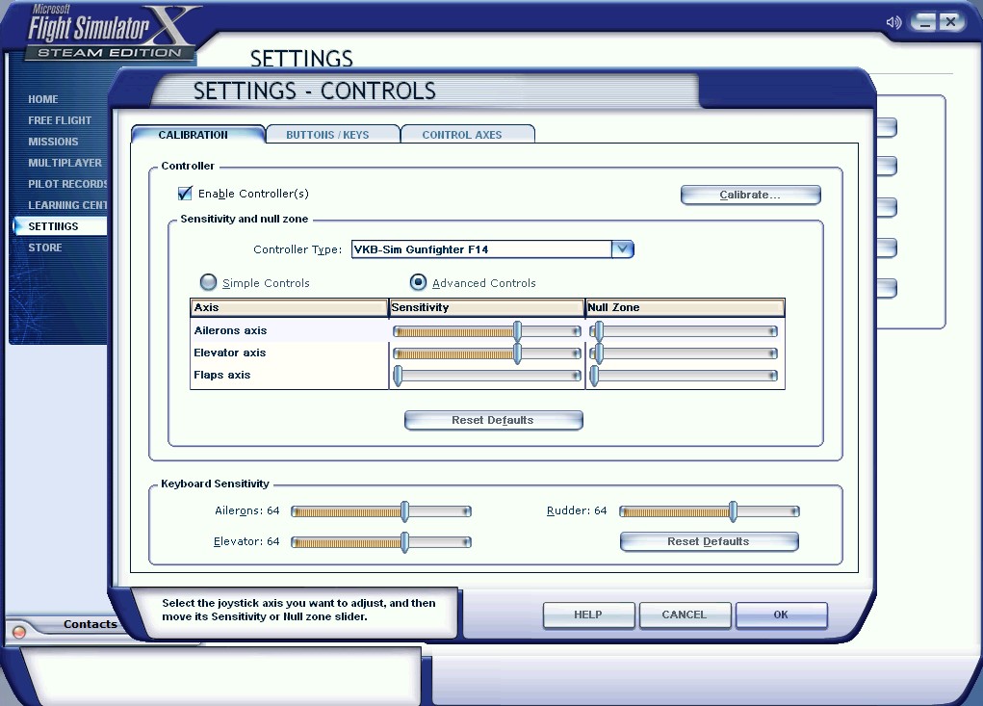
Task: Click the Null Zone column header
Action: [x=685, y=307]
